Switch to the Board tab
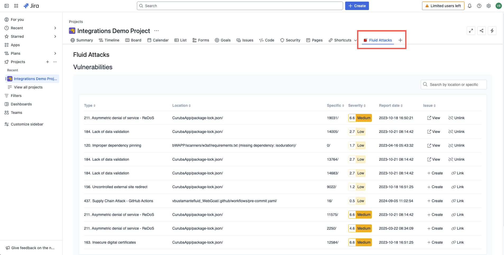 click(133, 40)
